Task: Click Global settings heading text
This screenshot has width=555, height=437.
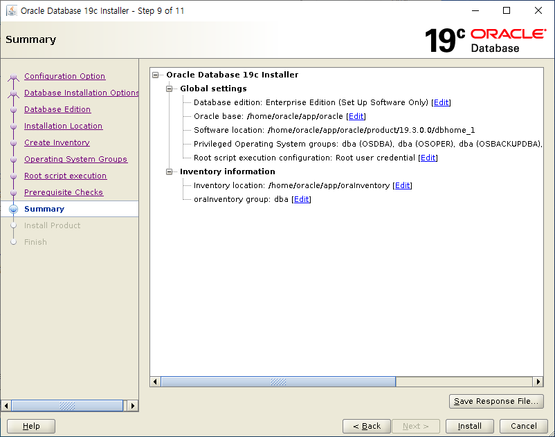Action: 213,89
